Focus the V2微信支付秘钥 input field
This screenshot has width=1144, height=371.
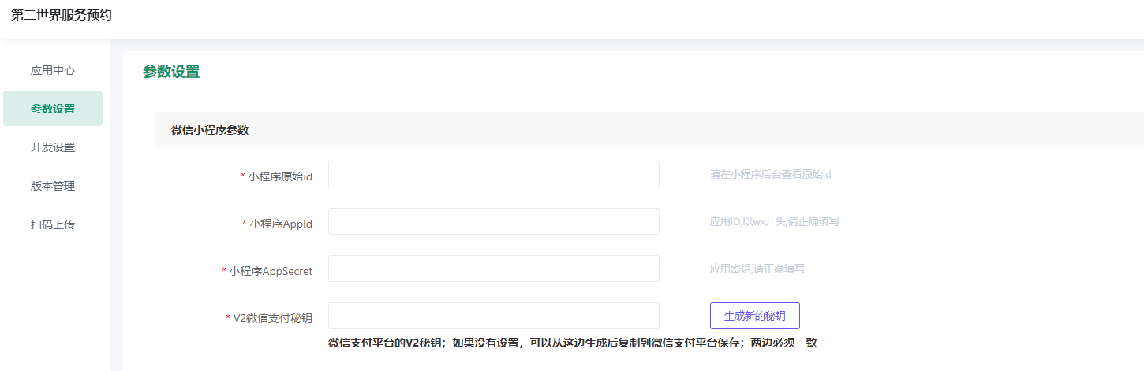tap(494, 316)
